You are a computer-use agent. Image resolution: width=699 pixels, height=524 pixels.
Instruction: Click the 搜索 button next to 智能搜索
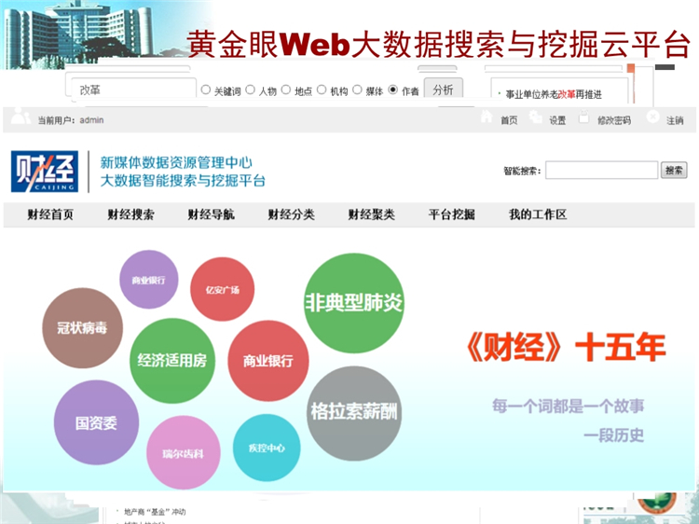pyautogui.click(x=674, y=171)
